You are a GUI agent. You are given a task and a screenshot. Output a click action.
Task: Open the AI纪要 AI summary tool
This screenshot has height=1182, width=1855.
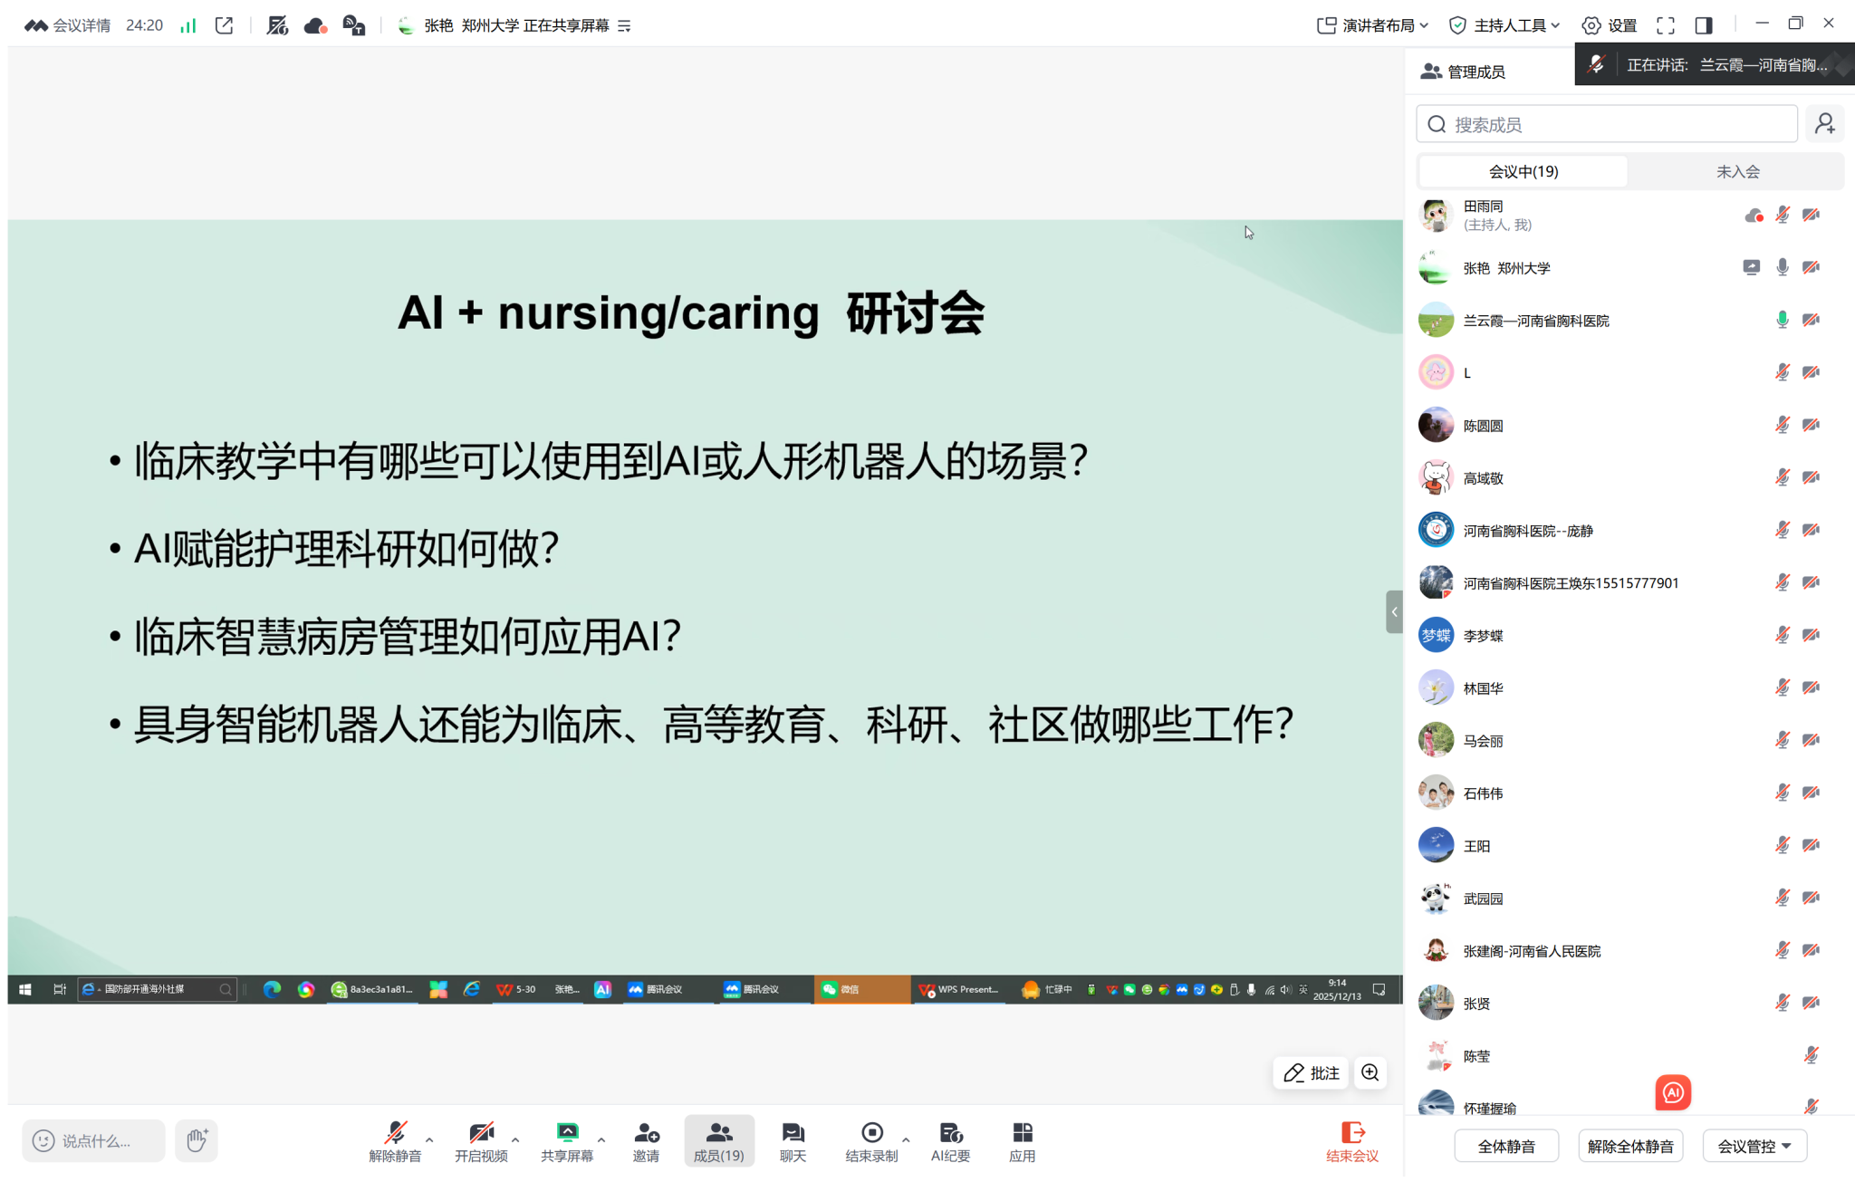click(x=950, y=1141)
